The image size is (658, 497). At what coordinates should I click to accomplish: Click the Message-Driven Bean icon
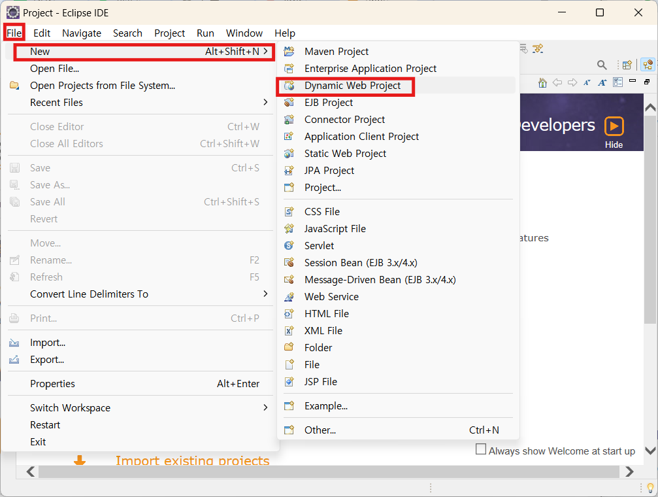(289, 280)
